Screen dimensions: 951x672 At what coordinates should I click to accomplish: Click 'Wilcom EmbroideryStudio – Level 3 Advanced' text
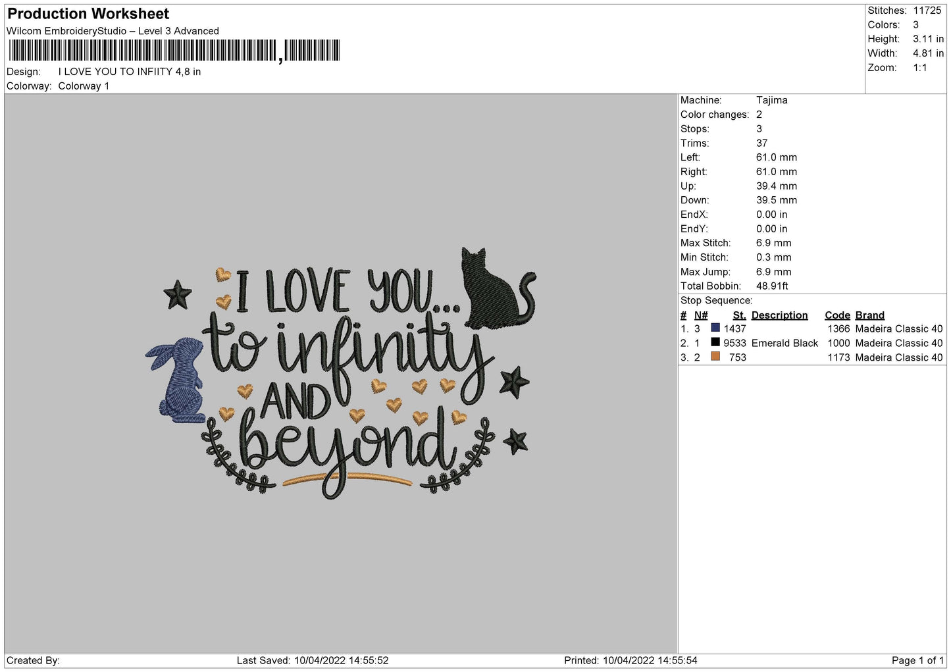pos(113,31)
